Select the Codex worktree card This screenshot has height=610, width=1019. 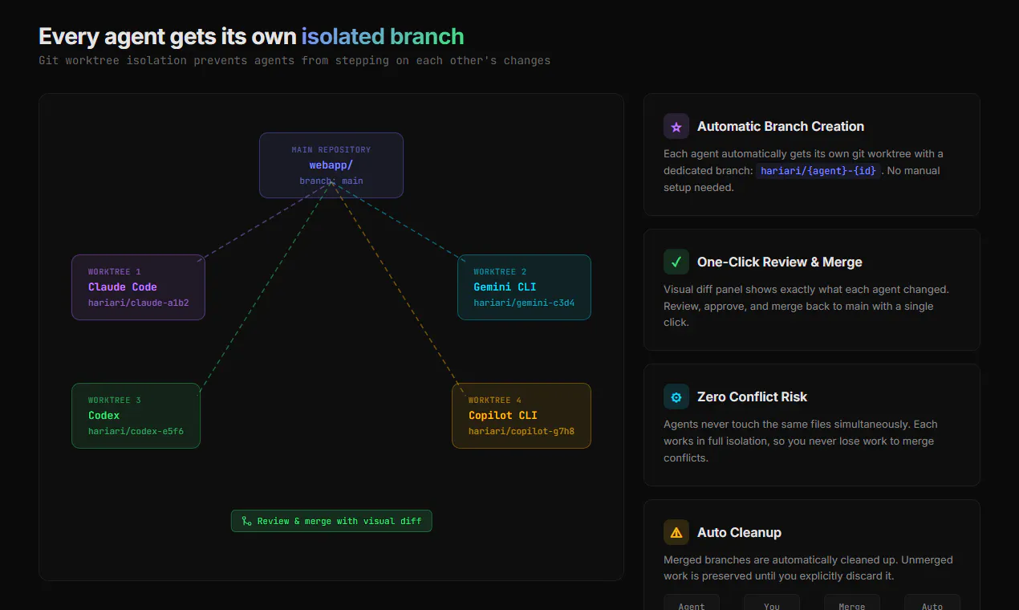(136, 416)
